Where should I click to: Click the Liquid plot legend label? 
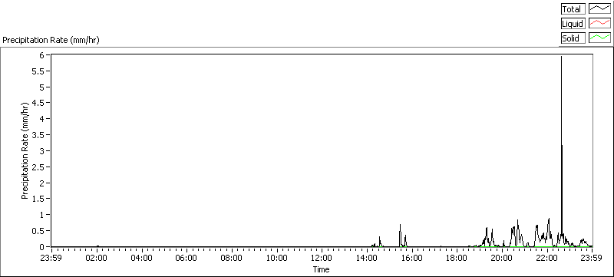pos(573,24)
